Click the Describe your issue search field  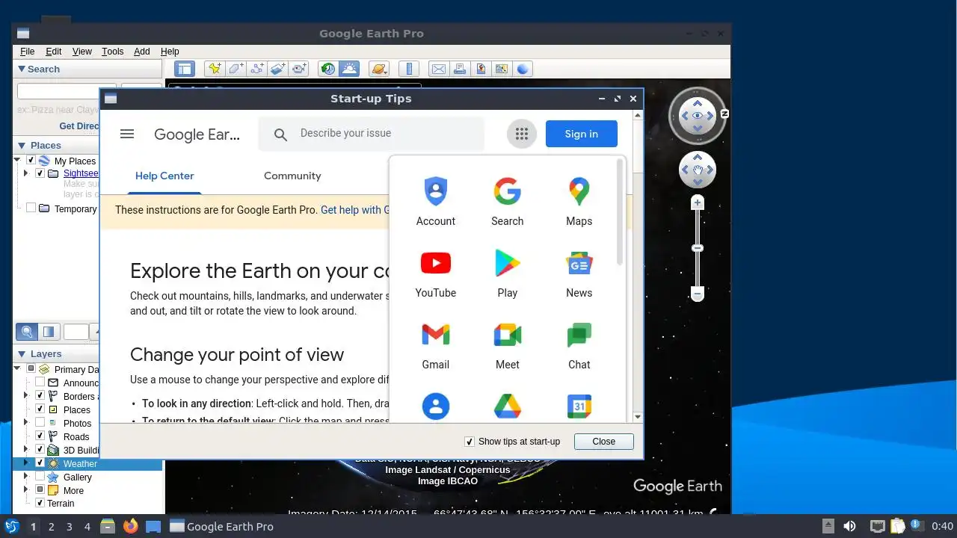[x=372, y=134]
